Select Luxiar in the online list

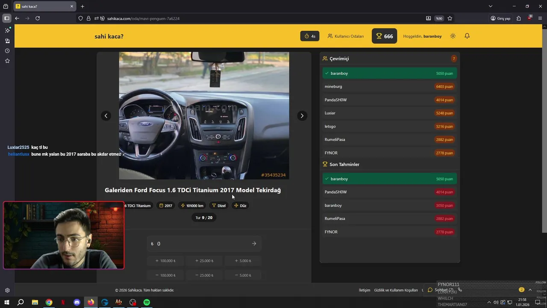pyautogui.click(x=389, y=113)
